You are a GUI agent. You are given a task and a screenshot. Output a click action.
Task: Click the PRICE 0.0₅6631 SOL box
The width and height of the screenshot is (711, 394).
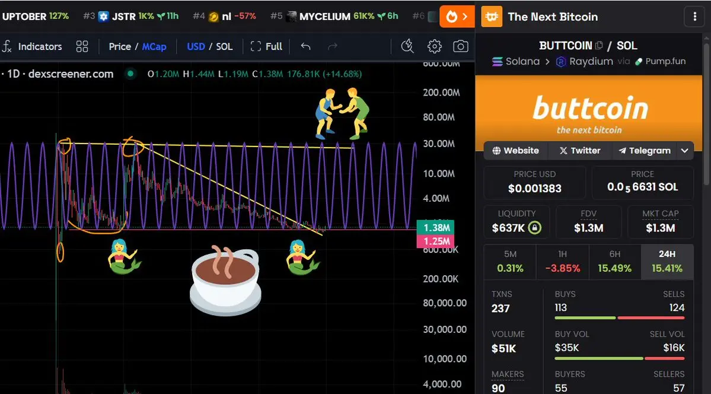(643, 183)
